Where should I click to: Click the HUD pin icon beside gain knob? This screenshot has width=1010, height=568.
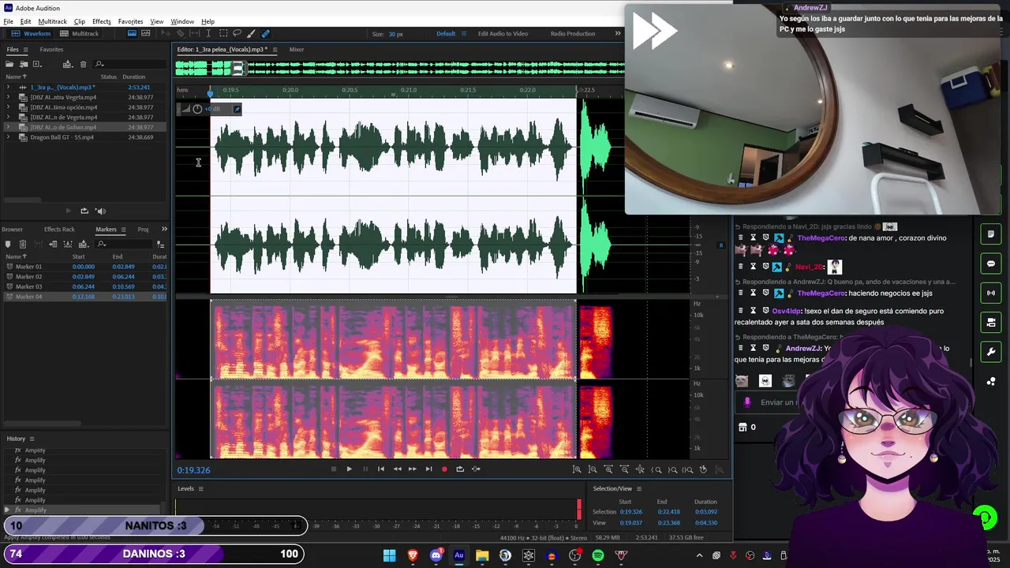tap(236, 109)
